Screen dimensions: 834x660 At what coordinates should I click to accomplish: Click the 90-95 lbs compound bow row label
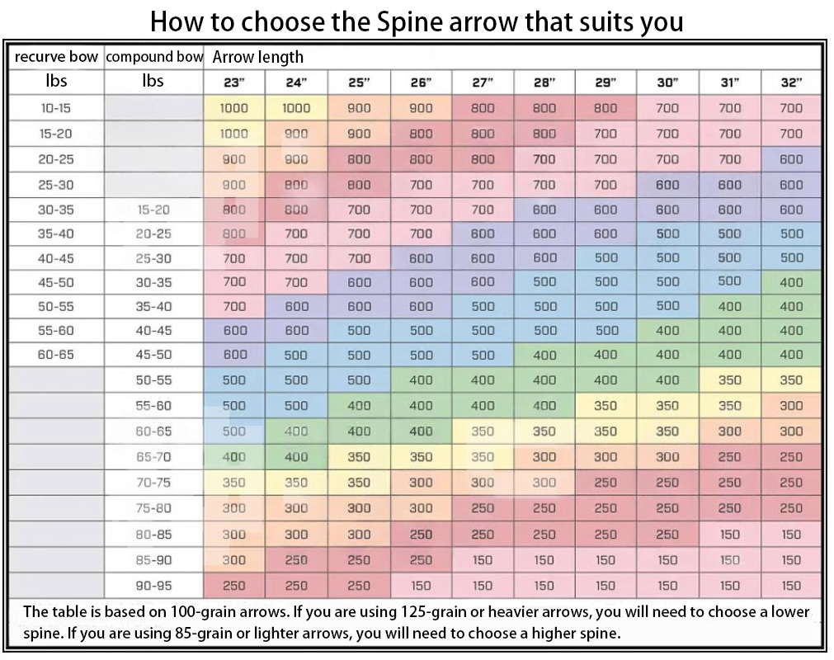click(x=153, y=586)
